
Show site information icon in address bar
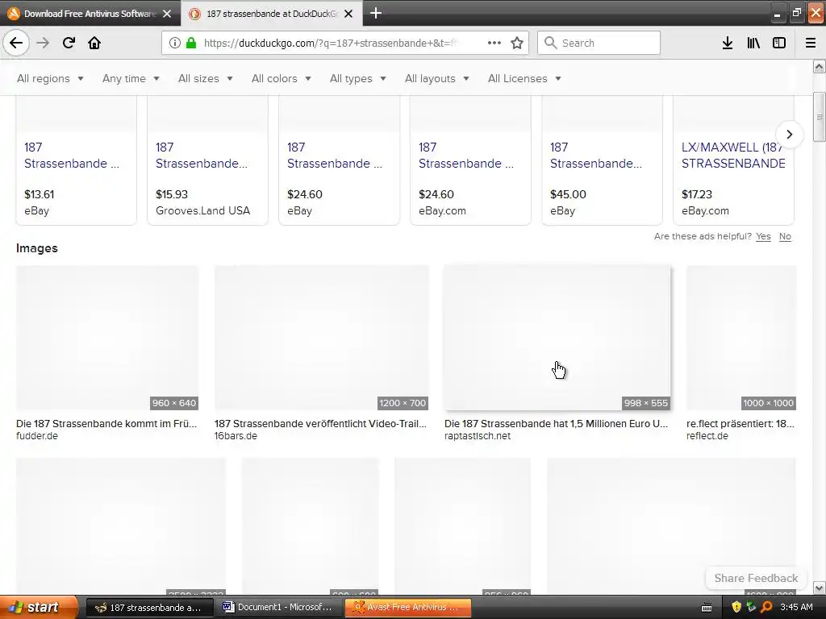coord(175,43)
